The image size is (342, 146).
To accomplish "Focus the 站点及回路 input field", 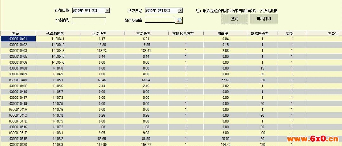I will point(160,20).
